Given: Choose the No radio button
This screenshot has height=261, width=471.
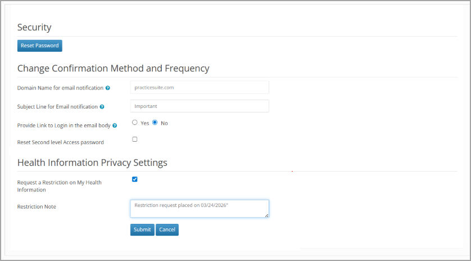Looking at the screenshot, I should click(x=155, y=122).
